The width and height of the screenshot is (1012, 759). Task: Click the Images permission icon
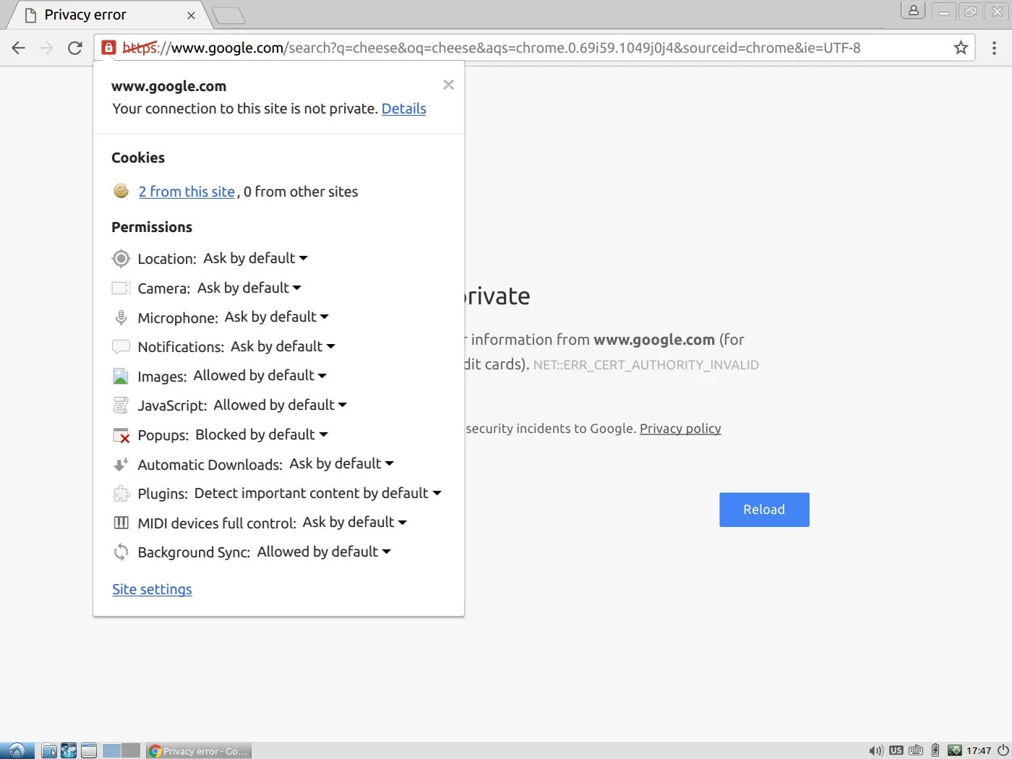point(121,376)
